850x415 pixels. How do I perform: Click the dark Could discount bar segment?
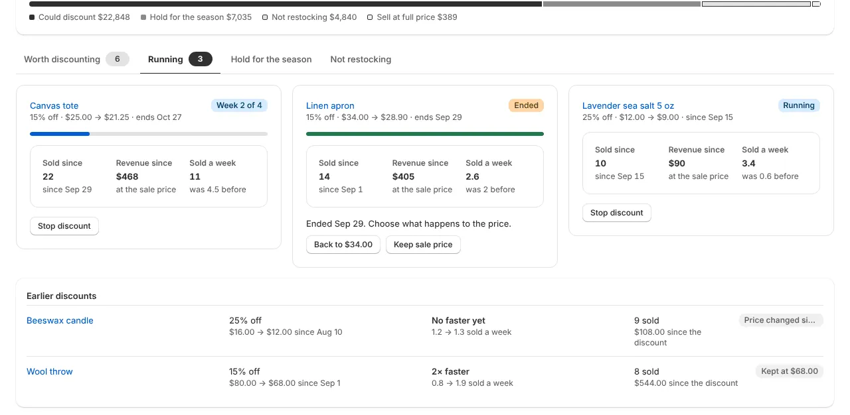(x=286, y=4)
